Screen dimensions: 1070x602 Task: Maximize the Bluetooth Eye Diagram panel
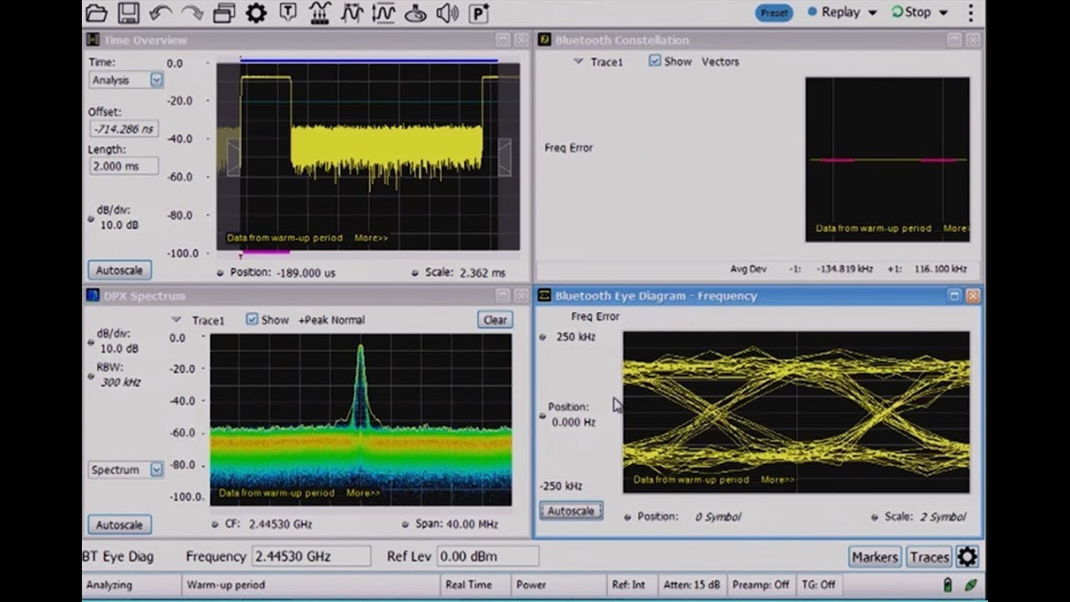pyautogui.click(x=955, y=296)
